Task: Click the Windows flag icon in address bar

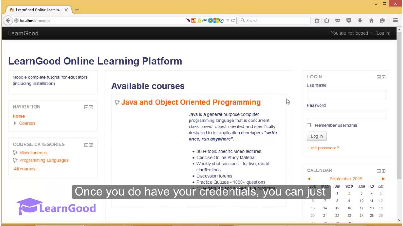Action: pos(216,20)
